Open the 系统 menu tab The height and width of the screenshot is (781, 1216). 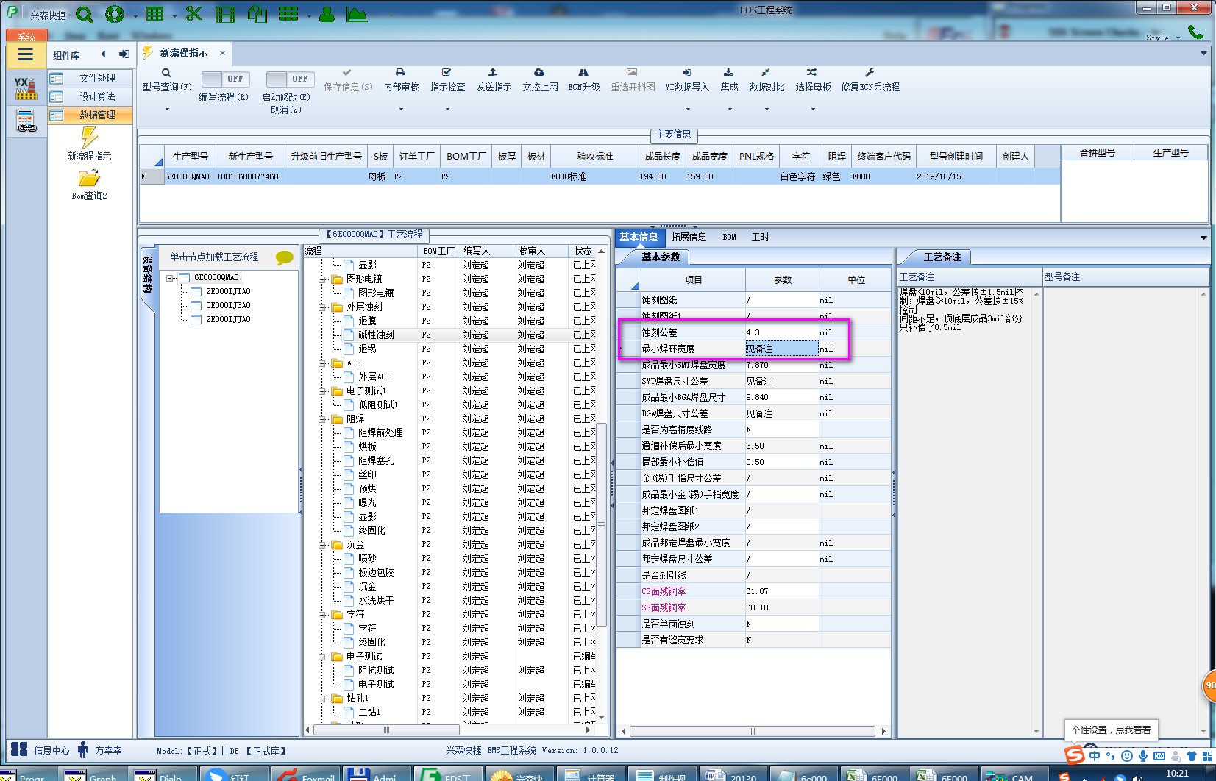[x=26, y=36]
